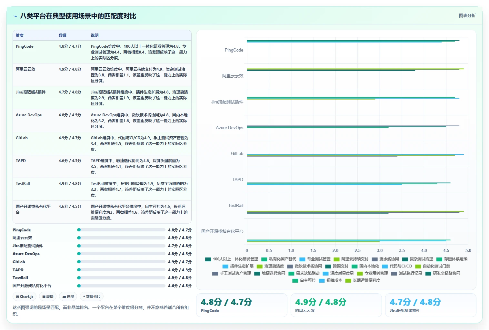Hide the 长期运维便利度 legend entry
This screenshot has height=330, width=489.
point(363,280)
